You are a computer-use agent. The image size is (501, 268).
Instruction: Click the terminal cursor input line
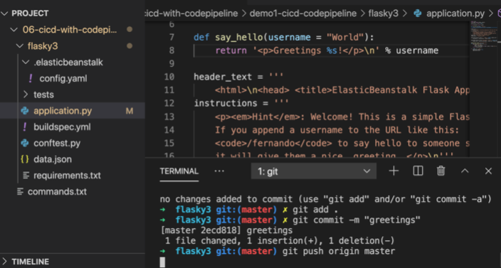(162, 262)
